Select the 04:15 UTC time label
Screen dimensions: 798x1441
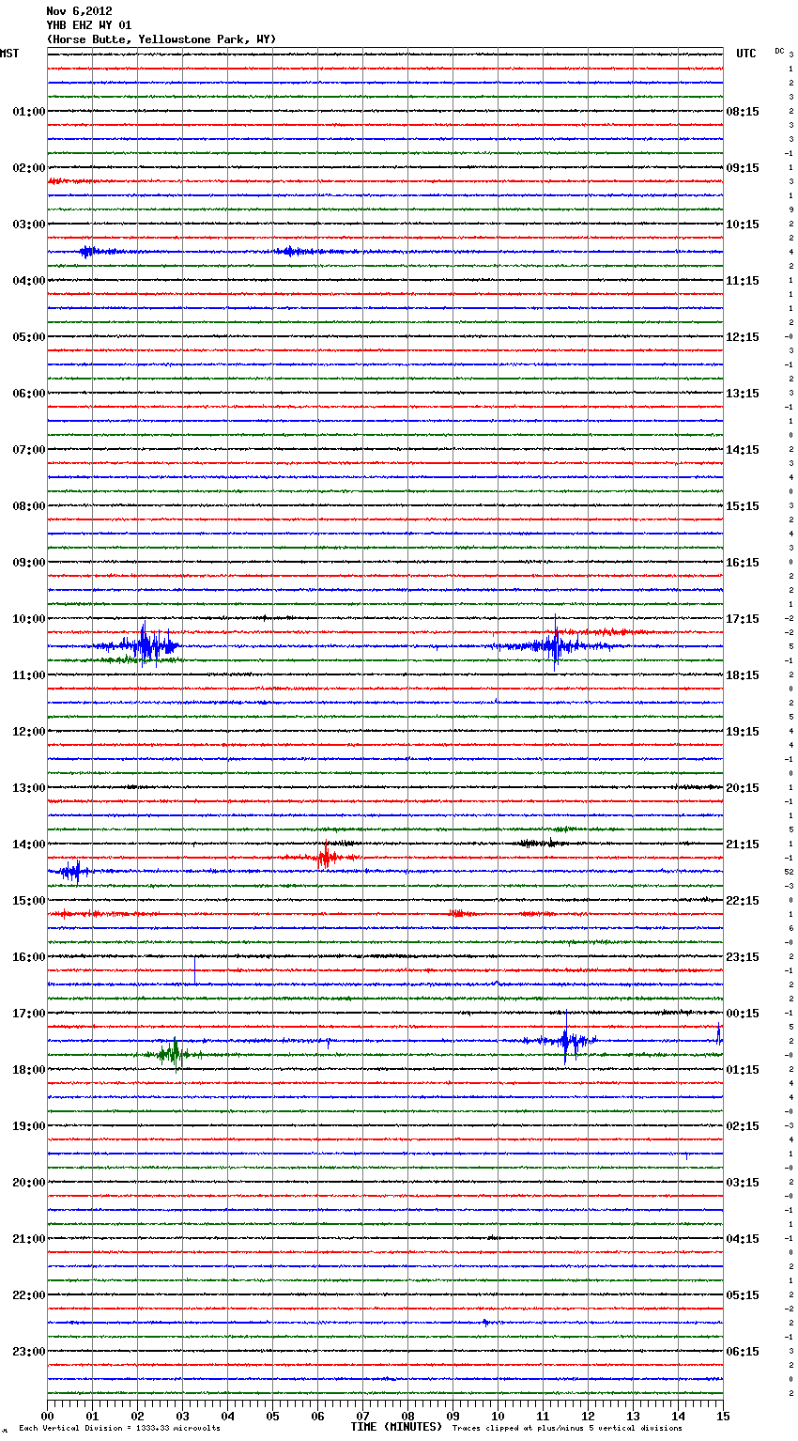tap(743, 1239)
